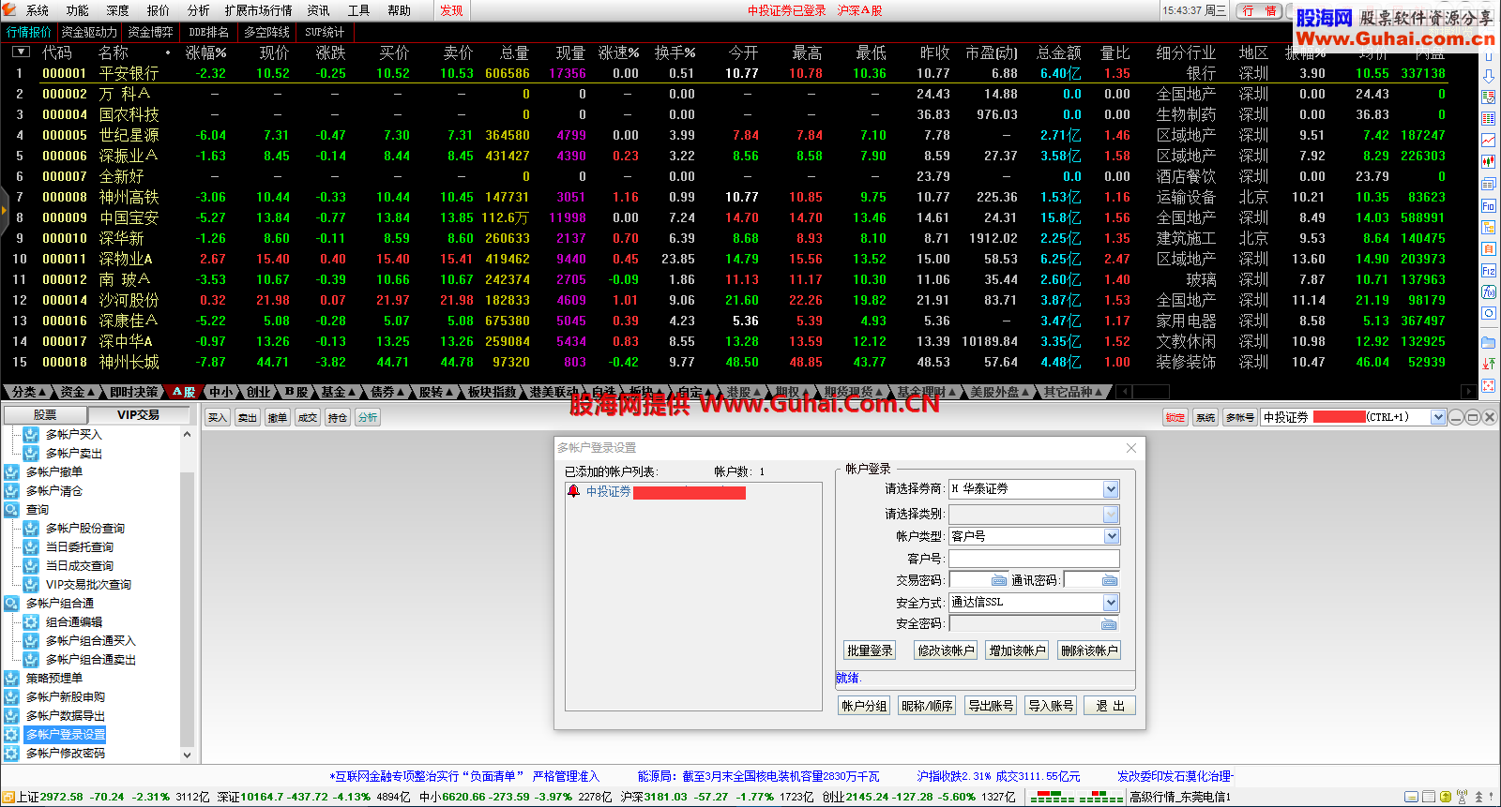Click the folder icon in right toolbar
1501x807 pixels.
coord(1489,342)
